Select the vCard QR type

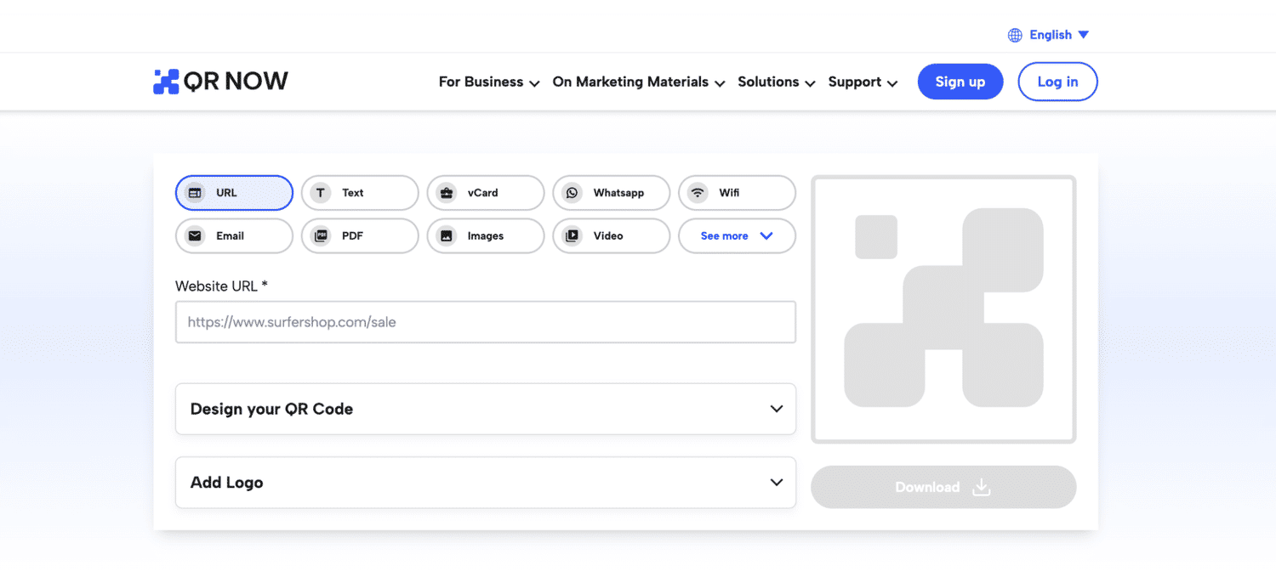[485, 193]
